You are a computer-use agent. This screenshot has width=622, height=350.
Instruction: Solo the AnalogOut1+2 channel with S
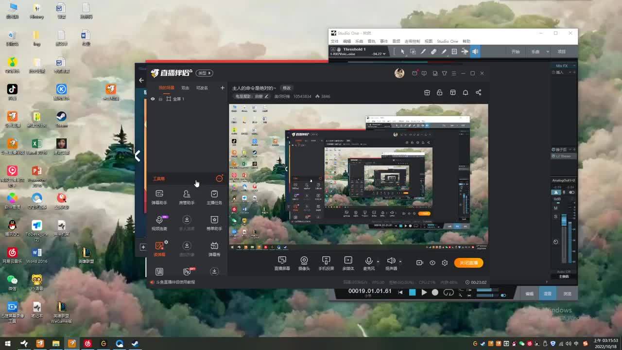556,216
